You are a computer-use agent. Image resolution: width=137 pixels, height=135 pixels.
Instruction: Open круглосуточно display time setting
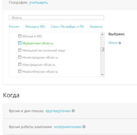58,111
